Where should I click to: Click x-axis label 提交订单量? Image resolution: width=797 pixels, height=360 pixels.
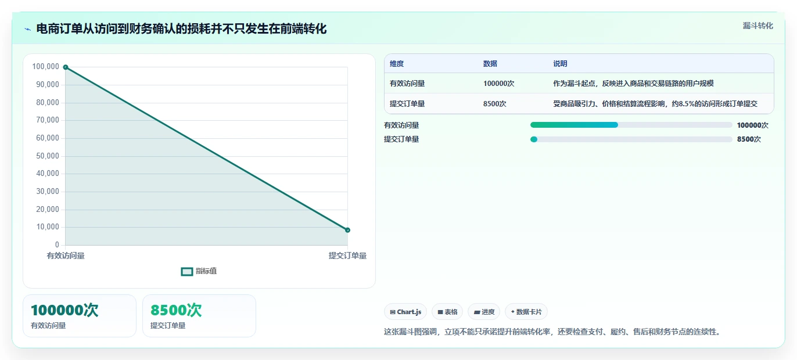pyautogui.click(x=347, y=255)
